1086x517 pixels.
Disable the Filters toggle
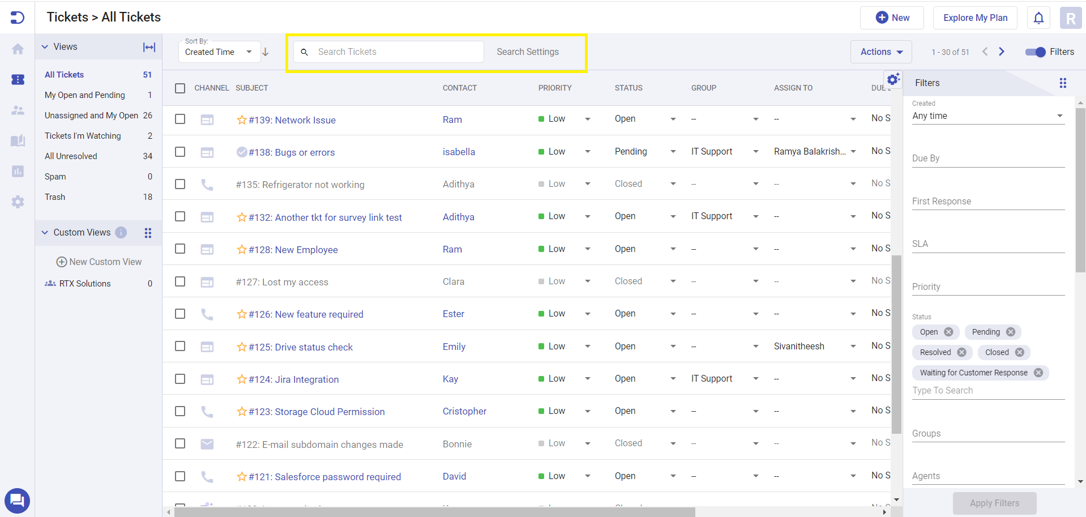(1036, 52)
